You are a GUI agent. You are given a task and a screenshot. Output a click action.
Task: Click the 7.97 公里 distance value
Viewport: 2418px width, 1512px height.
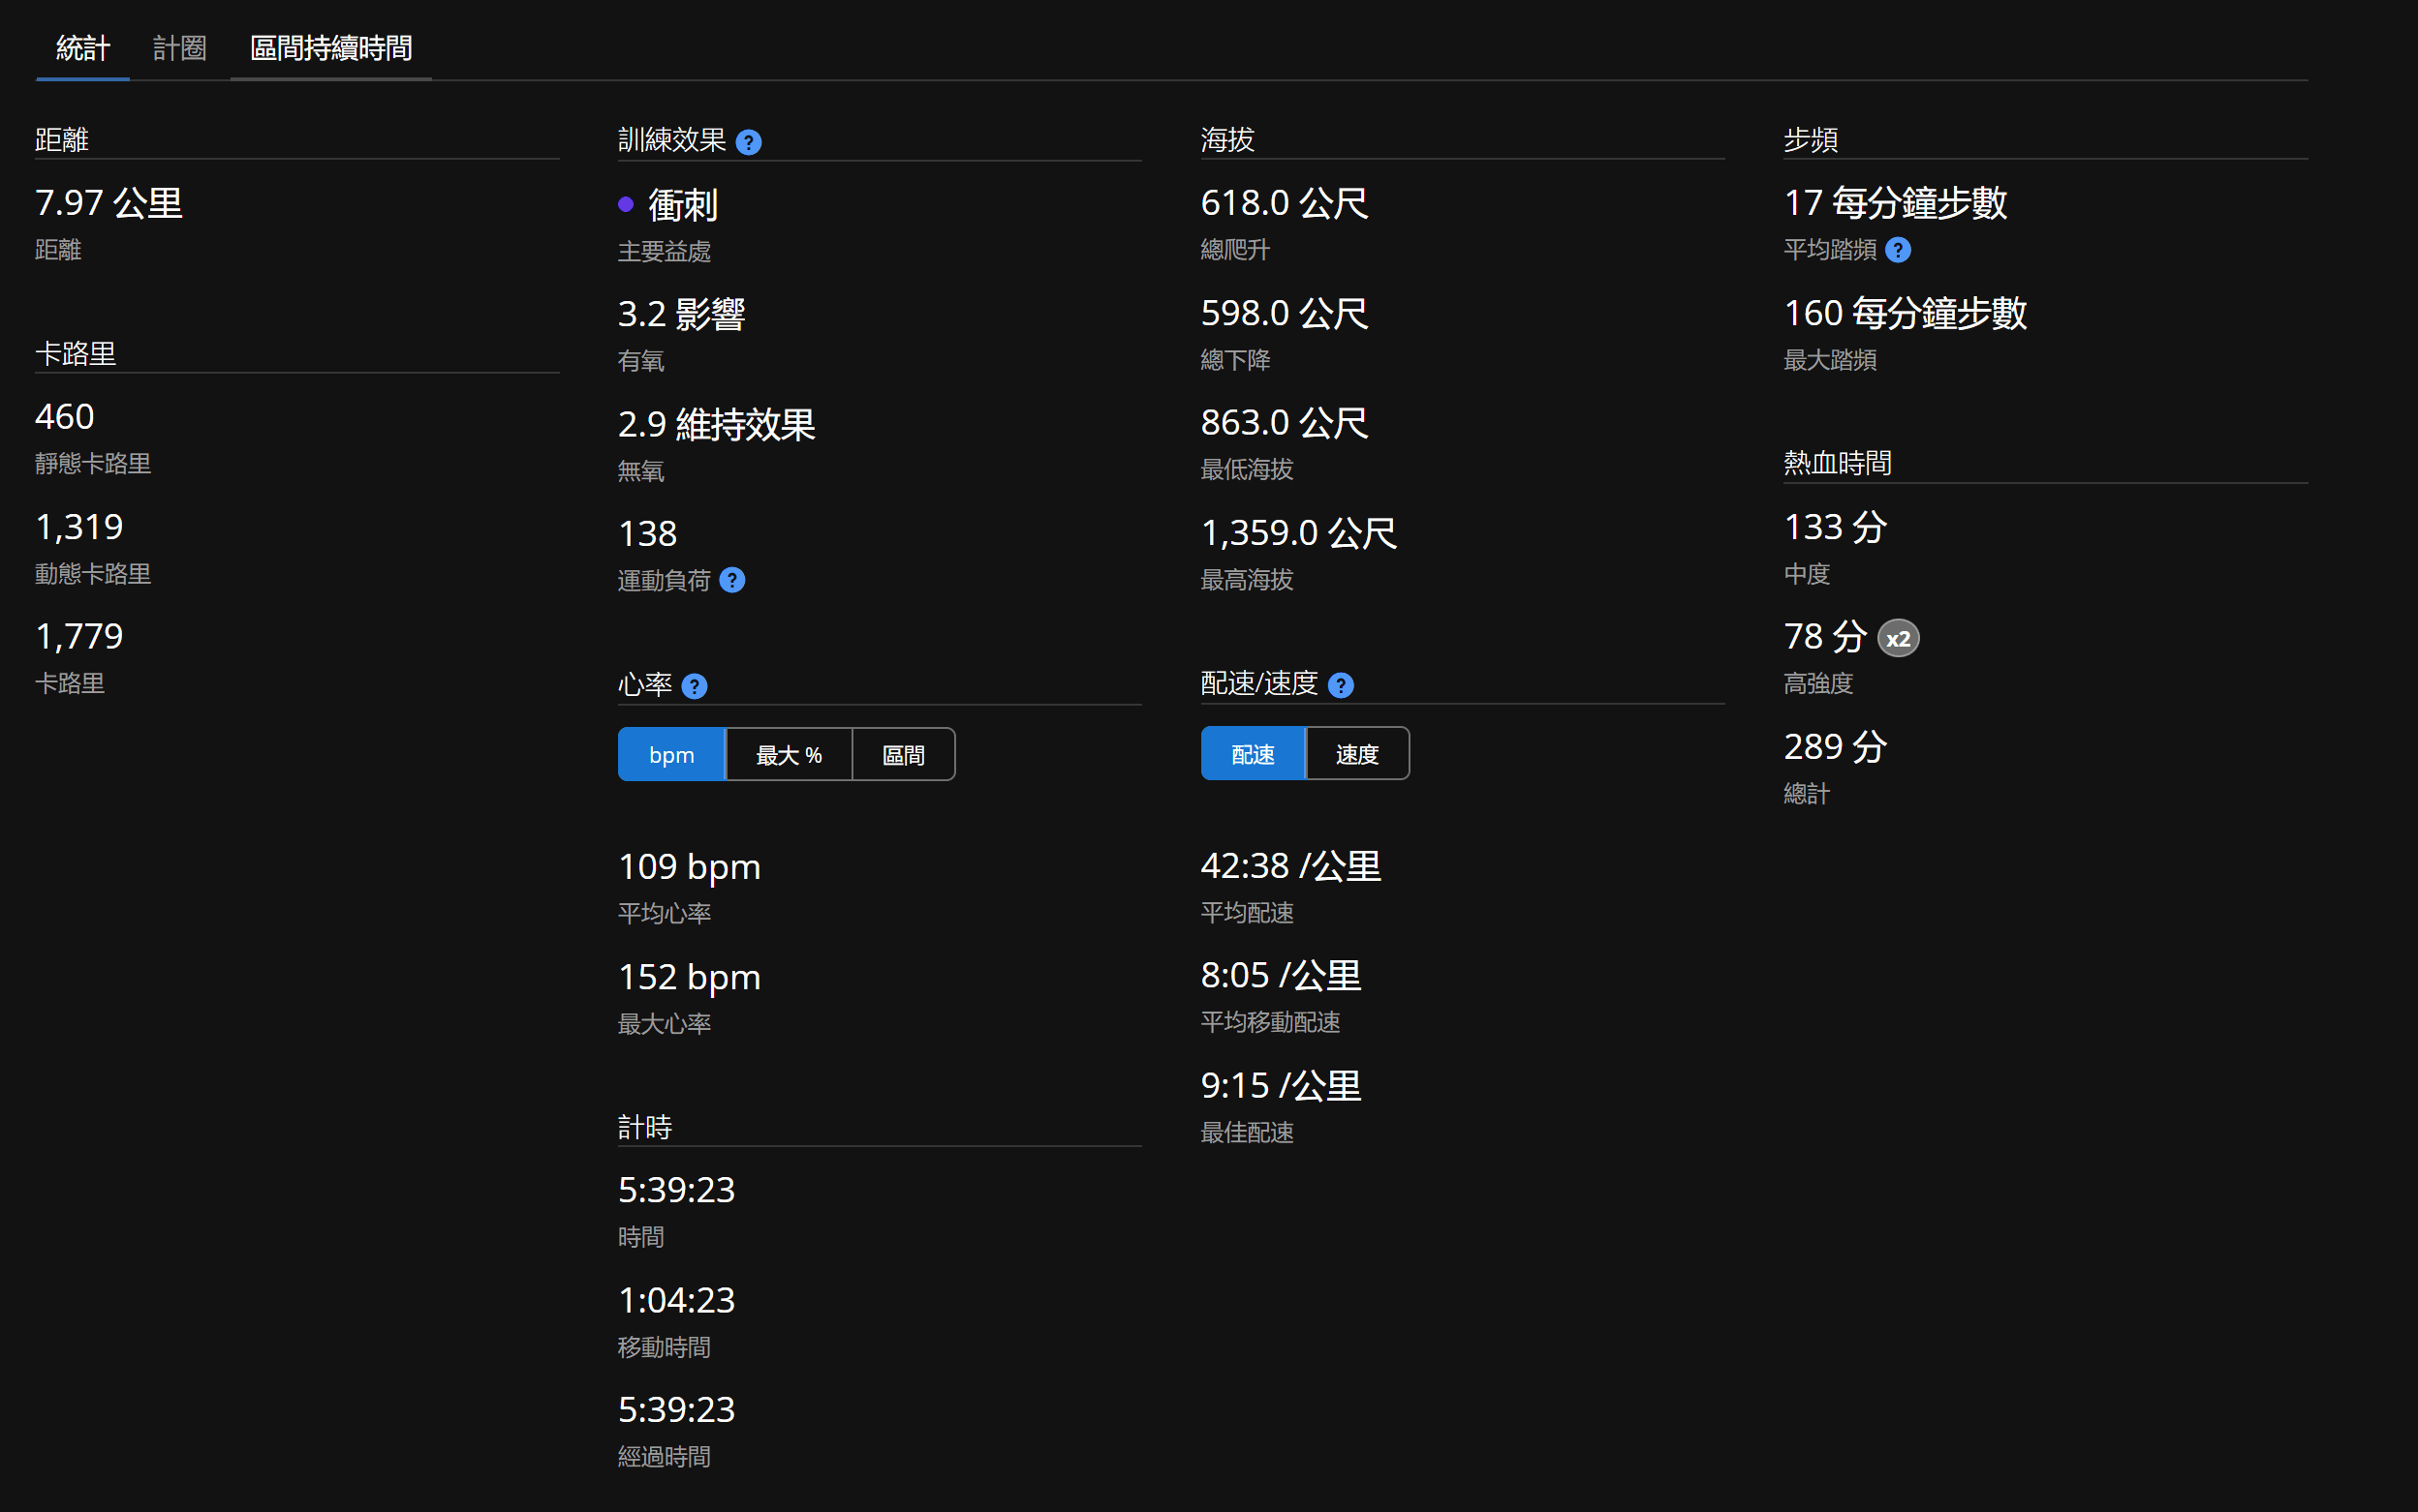[x=109, y=203]
